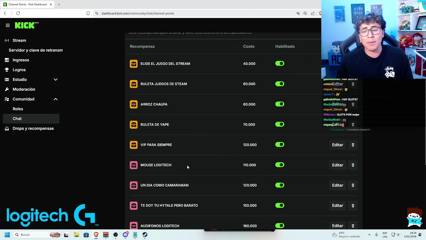The image size is (426, 240).
Task: Open Steam from taskbar
Action: tap(145, 235)
